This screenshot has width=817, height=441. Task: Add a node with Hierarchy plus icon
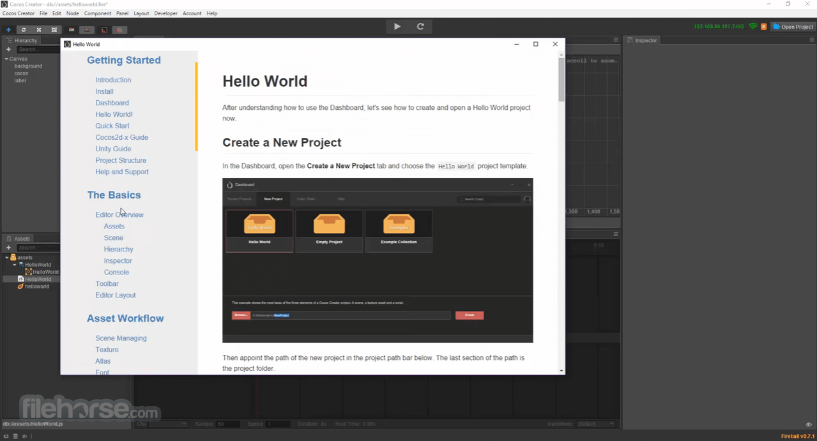[8, 49]
